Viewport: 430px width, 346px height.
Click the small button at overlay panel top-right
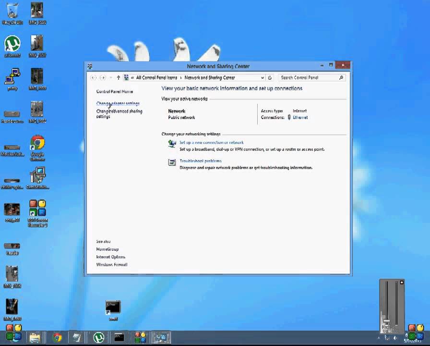402,282
